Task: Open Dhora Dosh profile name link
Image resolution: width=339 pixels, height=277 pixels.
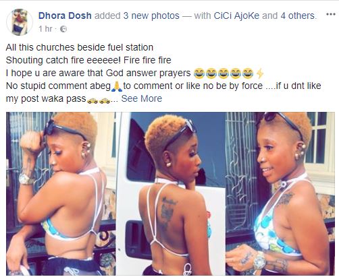Action: point(65,16)
